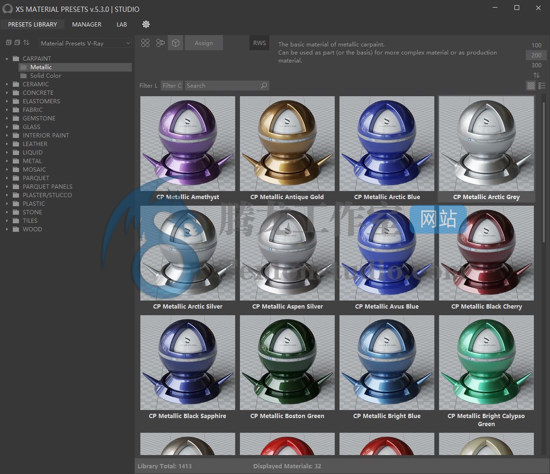The height and width of the screenshot is (474, 550).
Task: Expand the WOOD category
Action: click(x=7, y=229)
